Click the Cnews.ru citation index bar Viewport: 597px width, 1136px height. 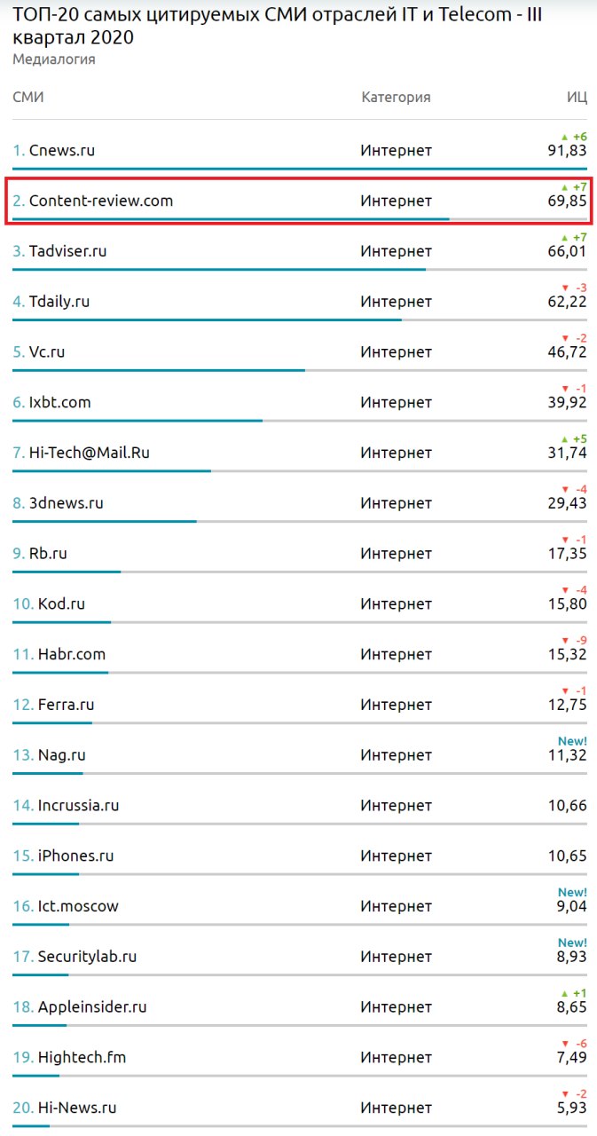point(299,169)
